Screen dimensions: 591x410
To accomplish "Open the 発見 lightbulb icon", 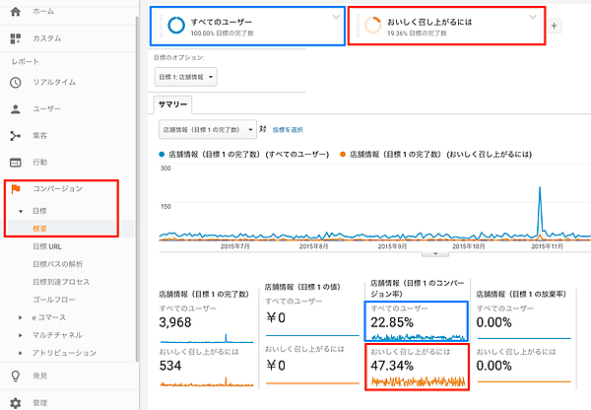I will [15, 376].
